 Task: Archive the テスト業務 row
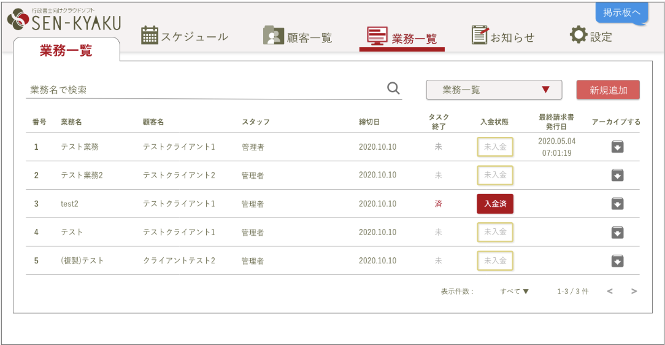tap(617, 147)
